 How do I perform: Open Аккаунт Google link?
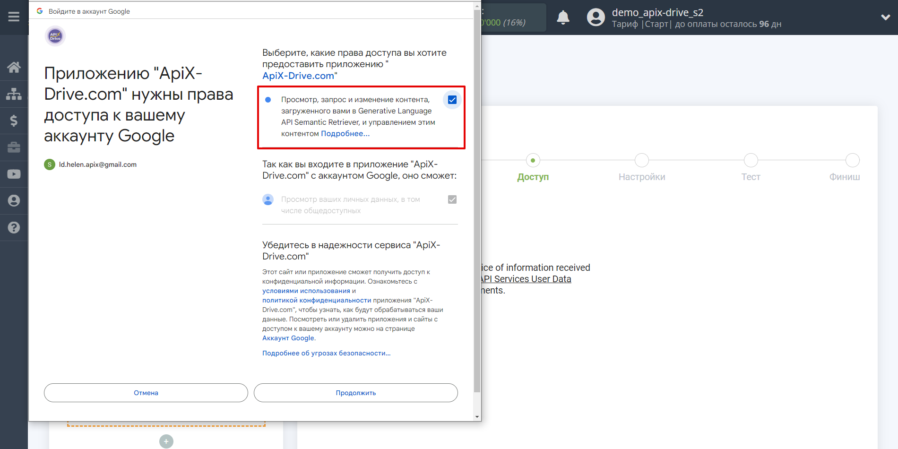(288, 338)
